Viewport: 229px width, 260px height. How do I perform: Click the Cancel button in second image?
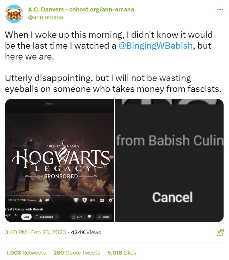(x=172, y=197)
